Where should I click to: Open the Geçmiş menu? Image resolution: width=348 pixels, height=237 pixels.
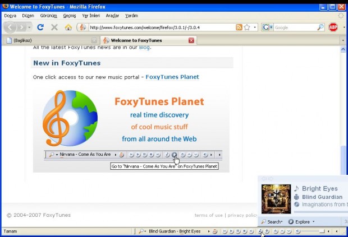(70, 16)
